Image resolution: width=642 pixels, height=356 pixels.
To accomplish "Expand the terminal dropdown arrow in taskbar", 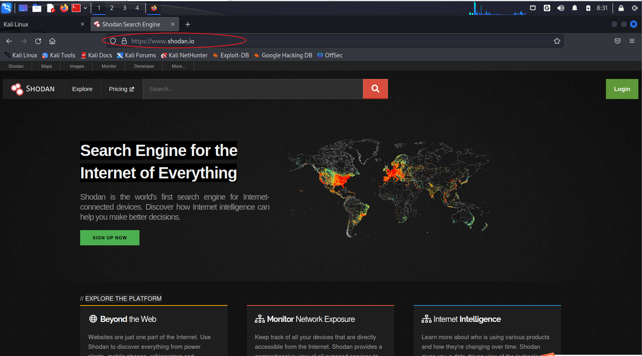I will pyautogui.click(x=85, y=8).
